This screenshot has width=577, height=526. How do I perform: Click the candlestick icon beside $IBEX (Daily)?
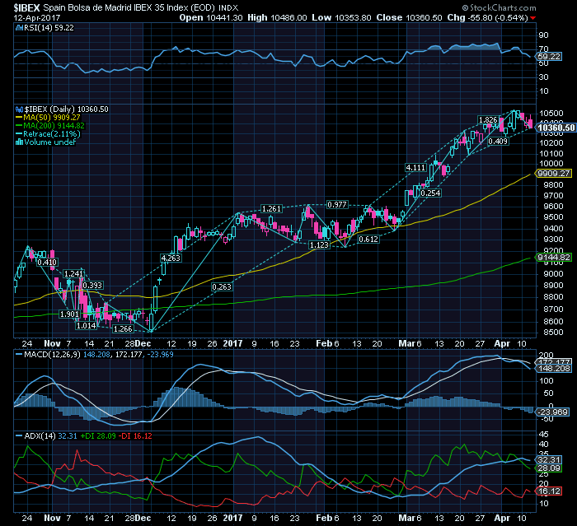pyautogui.click(x=20, y=109)
